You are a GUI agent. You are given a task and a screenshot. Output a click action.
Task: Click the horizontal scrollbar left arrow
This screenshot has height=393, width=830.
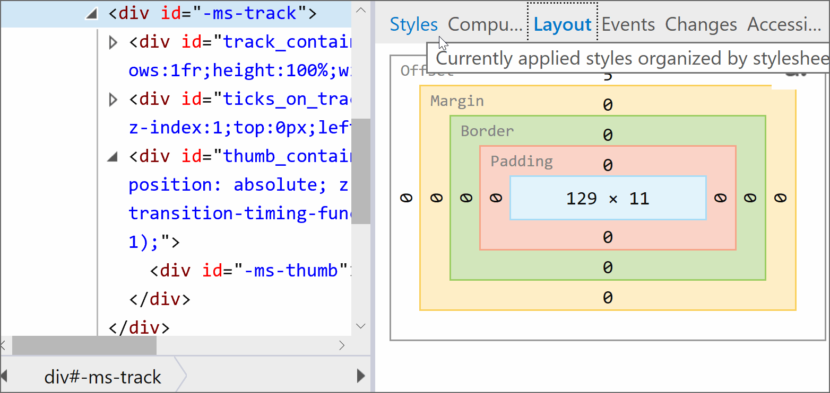point(4,346)
